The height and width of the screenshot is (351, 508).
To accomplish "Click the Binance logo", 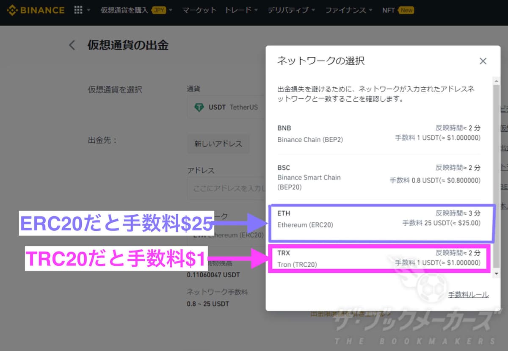I will (x=36, y=10).
